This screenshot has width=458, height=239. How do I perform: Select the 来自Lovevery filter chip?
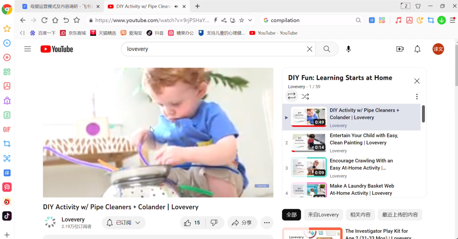click(x=323, y=215)
